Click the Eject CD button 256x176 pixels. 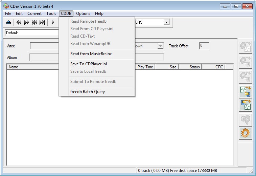(x=8, y=22)
